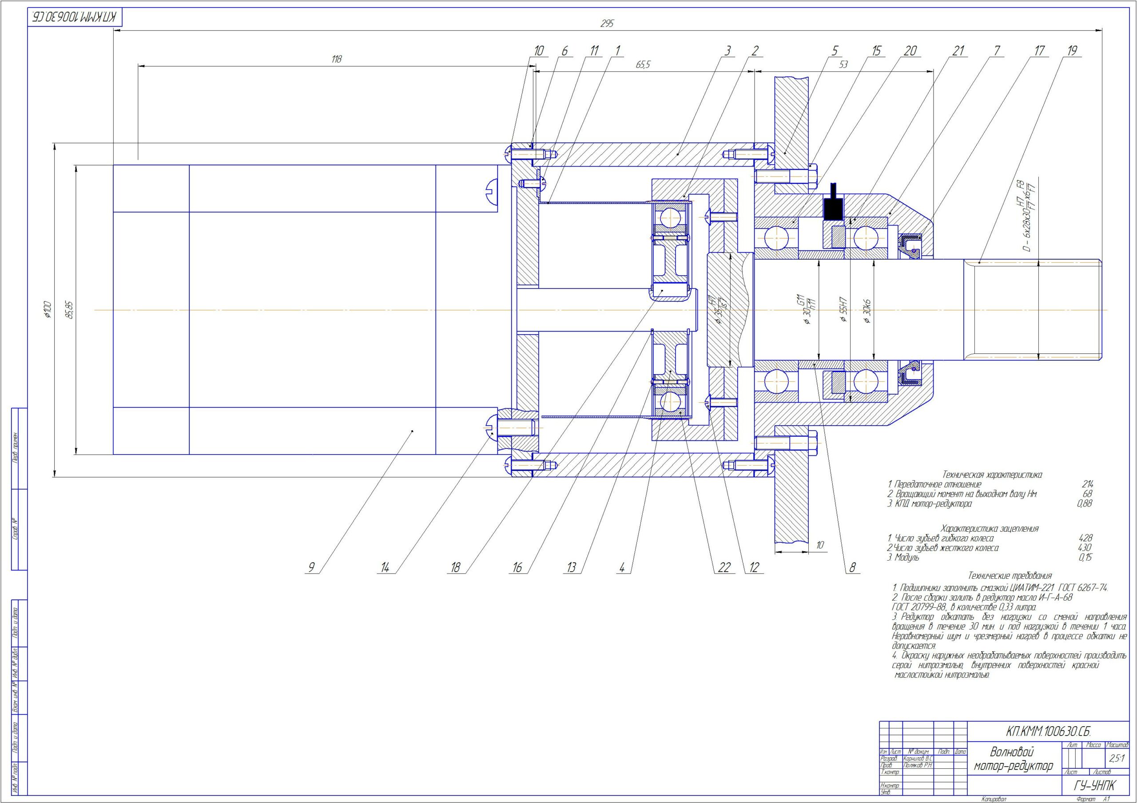Select part balloon number '11'
This screenshot has width=1137, height=803.
pos(594,51)
